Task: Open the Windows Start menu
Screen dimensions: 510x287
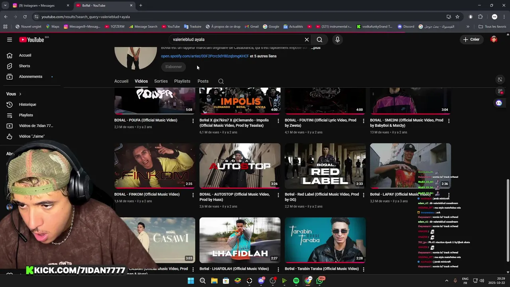Action: click(x=191, y=281)
